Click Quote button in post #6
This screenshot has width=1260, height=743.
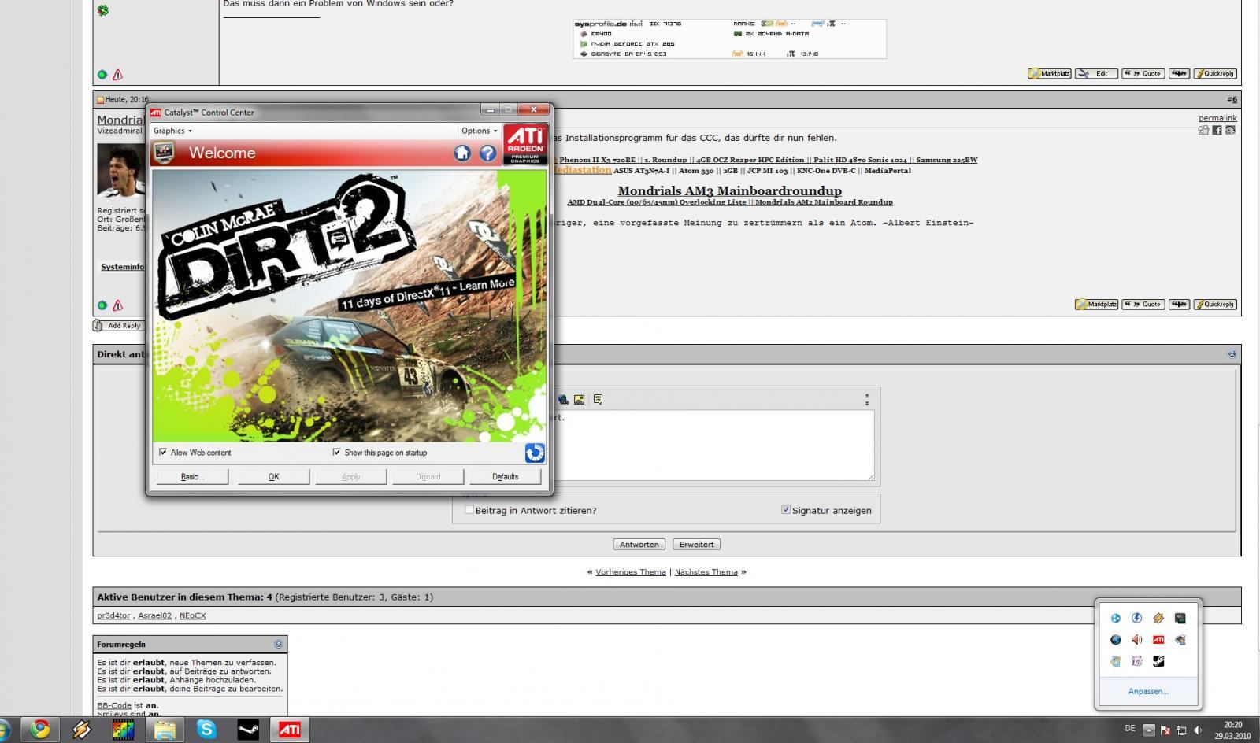click(x=1143, y=305)
